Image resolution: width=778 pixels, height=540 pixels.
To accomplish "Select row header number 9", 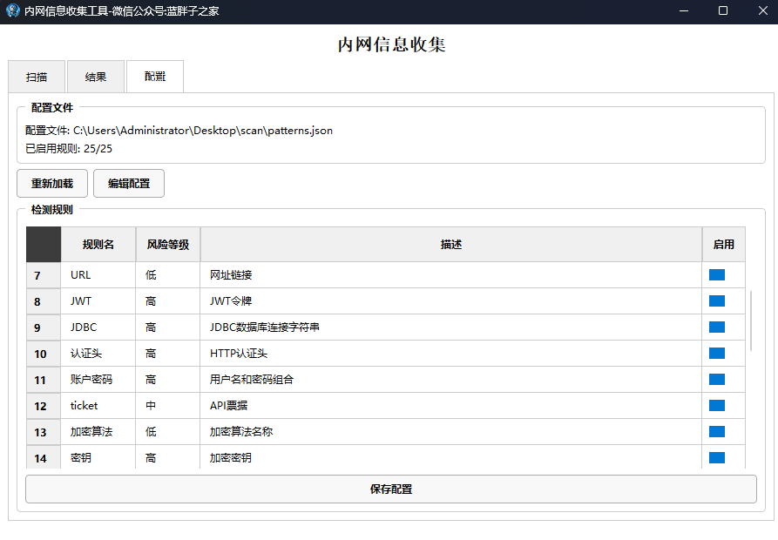I will click(44, 327).
